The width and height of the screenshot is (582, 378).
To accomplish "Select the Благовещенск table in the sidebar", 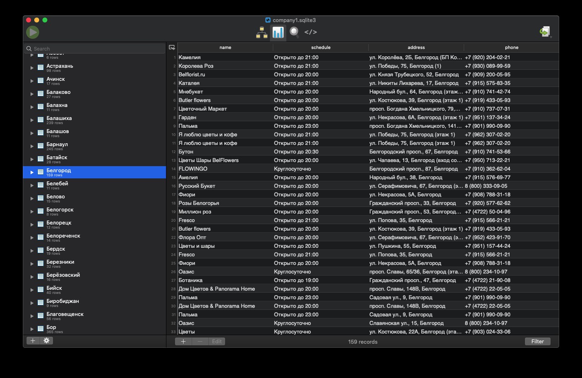I will (x=95, y=316).
